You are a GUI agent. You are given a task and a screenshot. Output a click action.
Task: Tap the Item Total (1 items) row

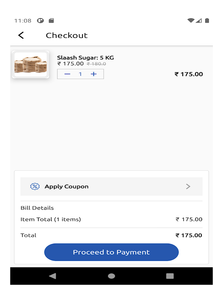point(111,219)
